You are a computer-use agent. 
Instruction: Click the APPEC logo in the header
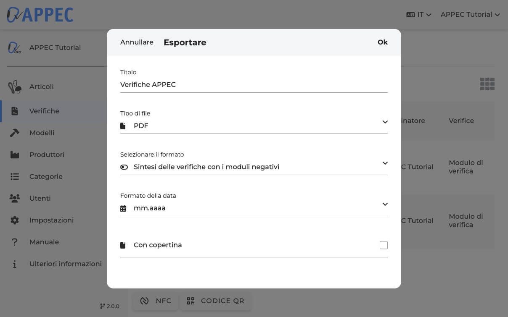40,15
